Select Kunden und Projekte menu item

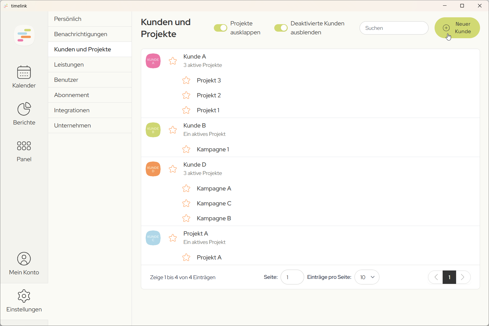coord(90,49)
